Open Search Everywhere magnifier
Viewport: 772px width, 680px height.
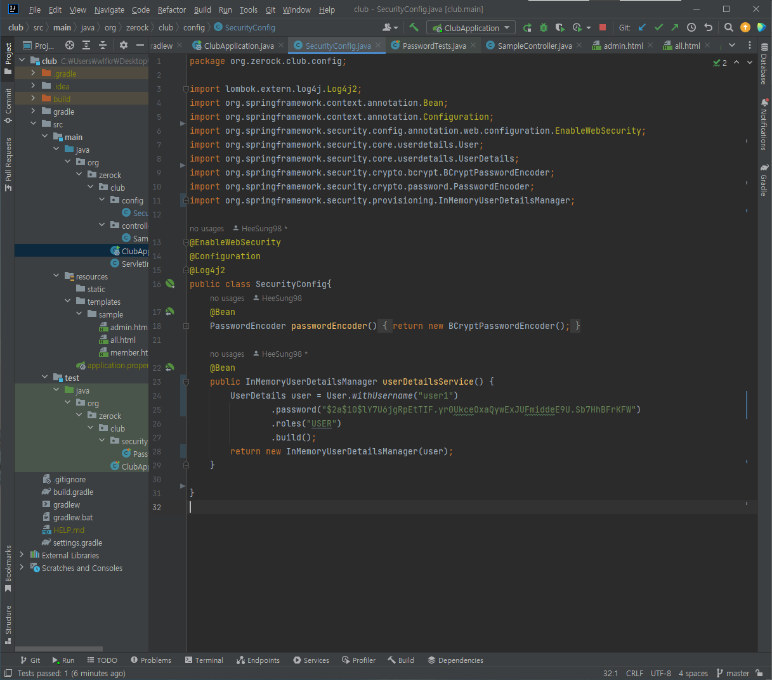729,27
